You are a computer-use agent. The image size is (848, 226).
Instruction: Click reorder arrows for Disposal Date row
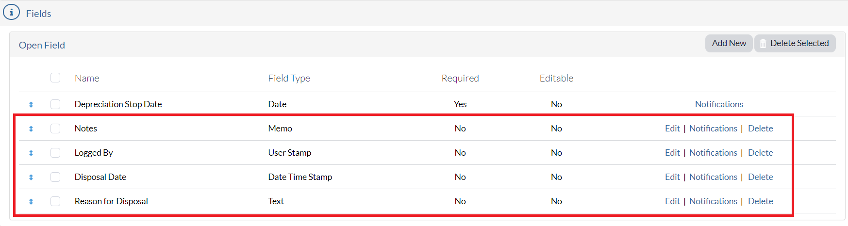click(31, 177)
